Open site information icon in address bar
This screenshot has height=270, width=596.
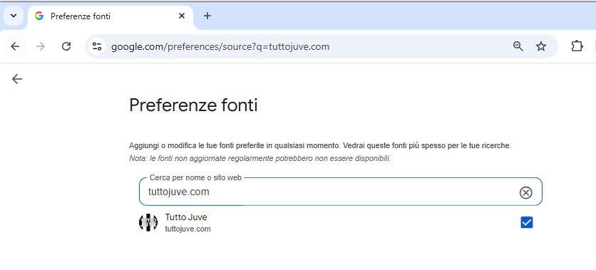[x=97, y=46]
